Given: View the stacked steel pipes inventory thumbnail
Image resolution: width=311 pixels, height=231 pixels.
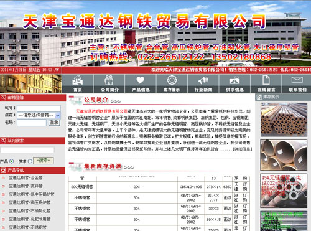Looking at the screenshot, I should pos(284,120).
